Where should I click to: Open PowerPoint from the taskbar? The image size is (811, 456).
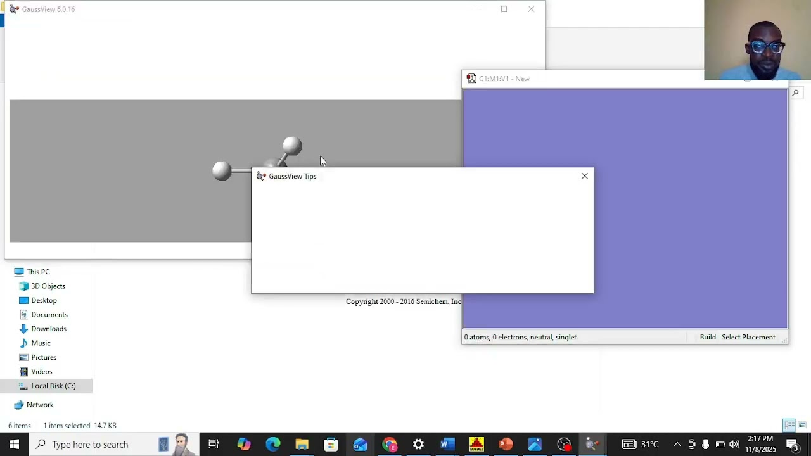click(x=506, y=444)
